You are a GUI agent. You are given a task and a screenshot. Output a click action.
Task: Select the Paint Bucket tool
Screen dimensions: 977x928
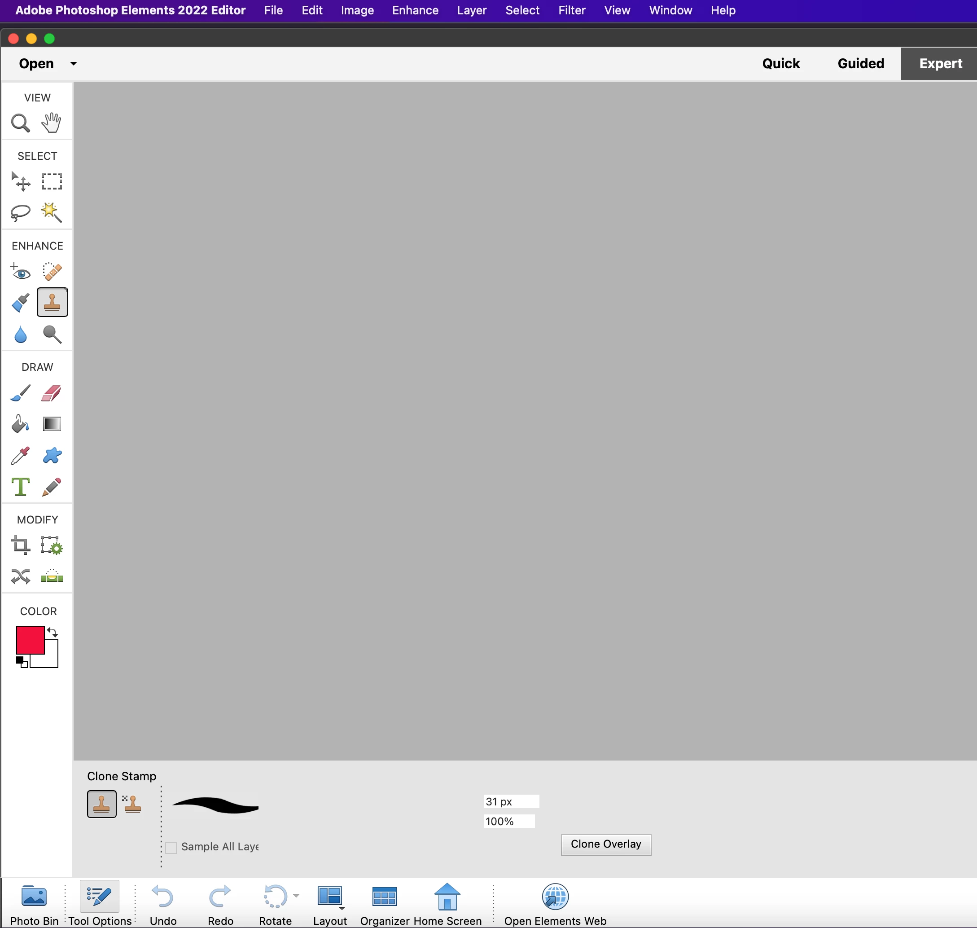(20, 424)
